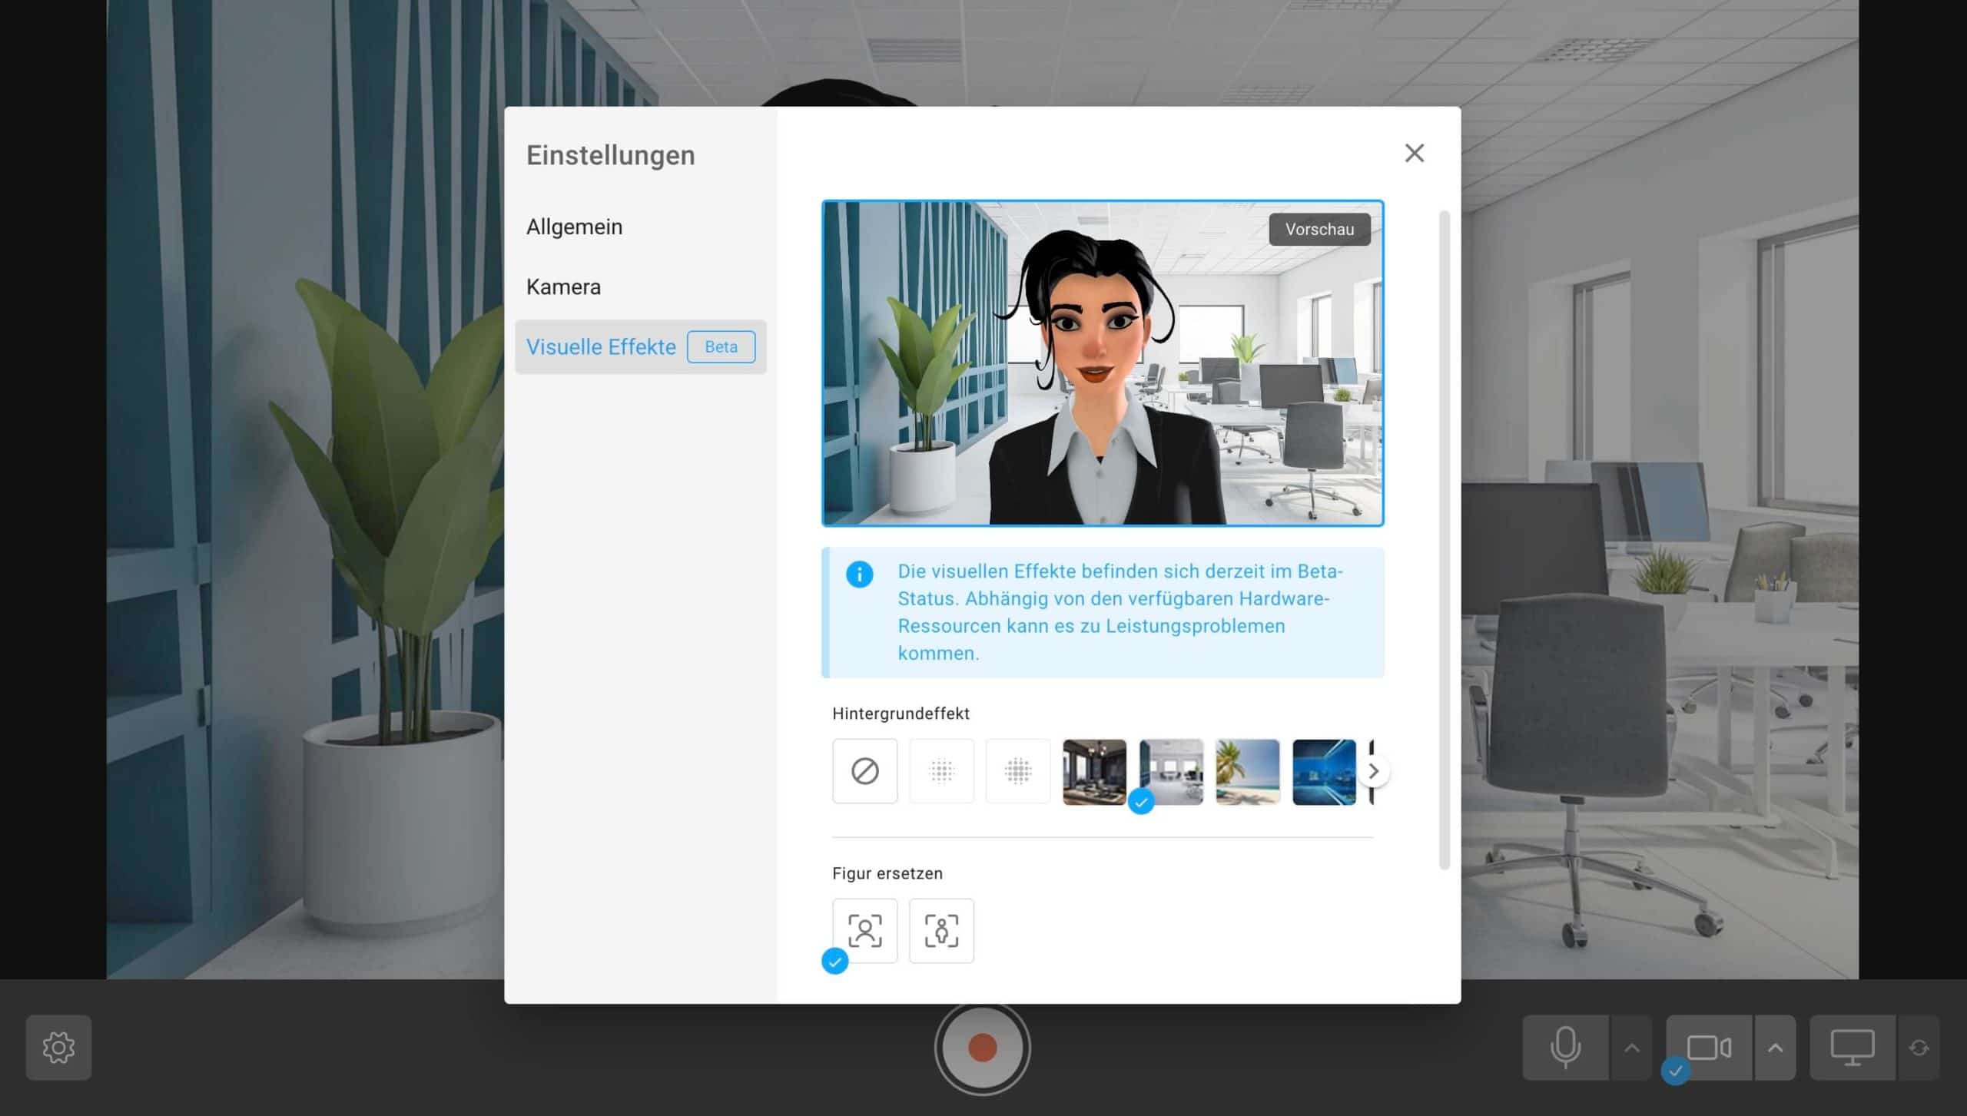
Task: Select the Visuelle Effekte section
Action: coord(641,346)
